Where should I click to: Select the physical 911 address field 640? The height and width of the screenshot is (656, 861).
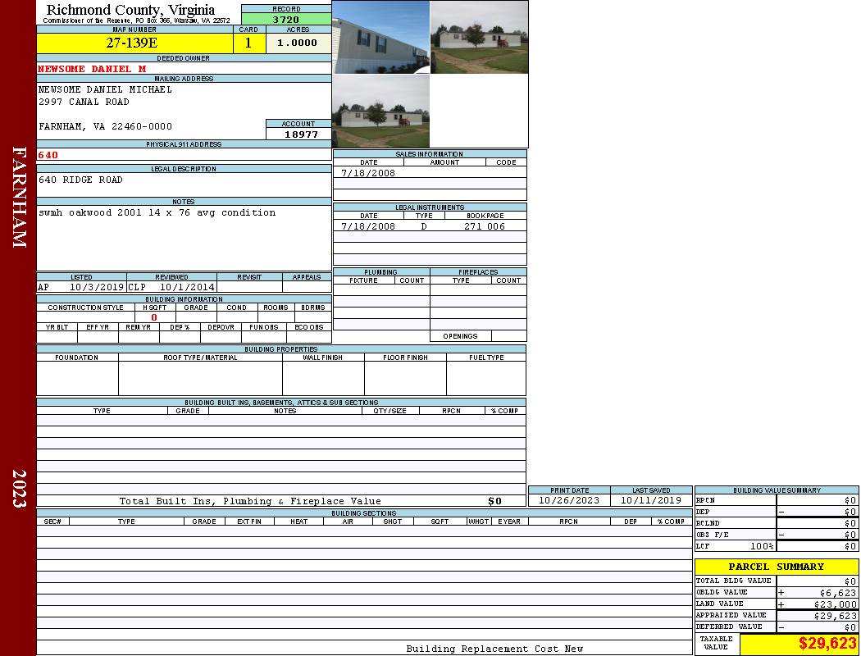tap(184, 155)
